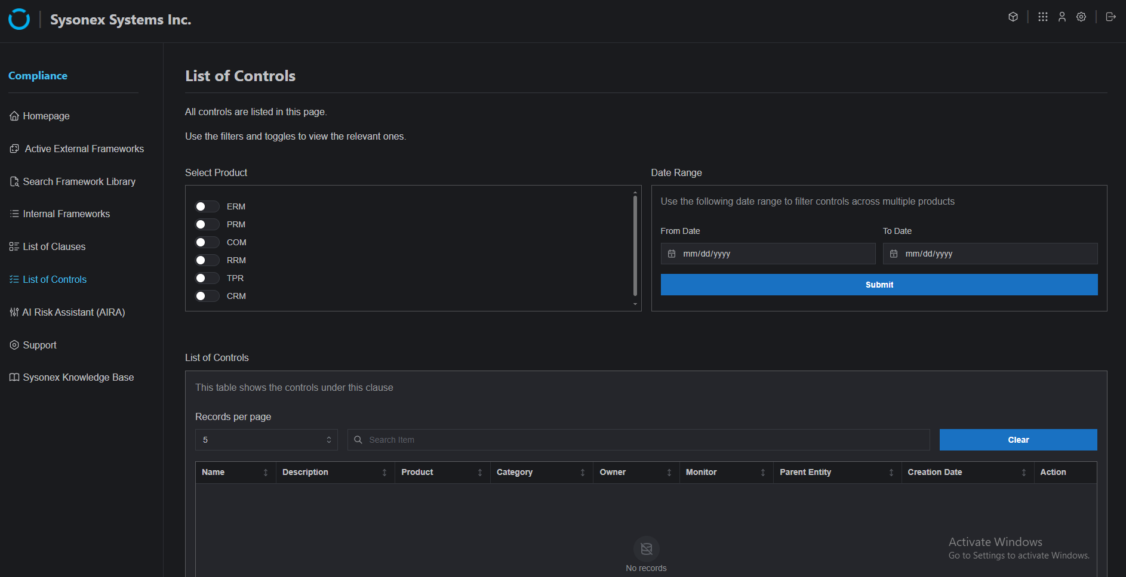Open the settings gear icon
The height and width of the screenshot is (577, 1126).
tap(1081, 17)
